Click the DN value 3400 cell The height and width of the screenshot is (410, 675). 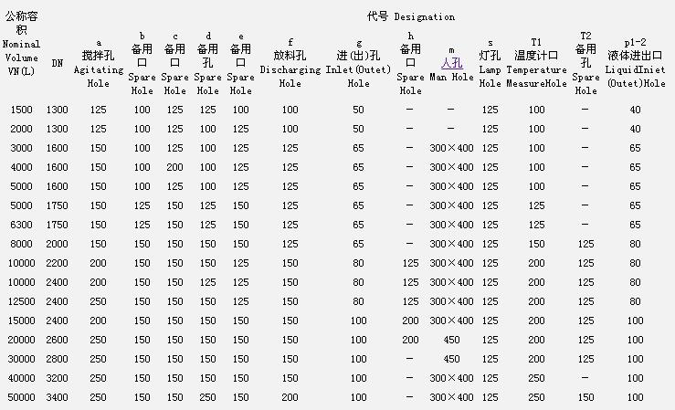tap(58, 397)
